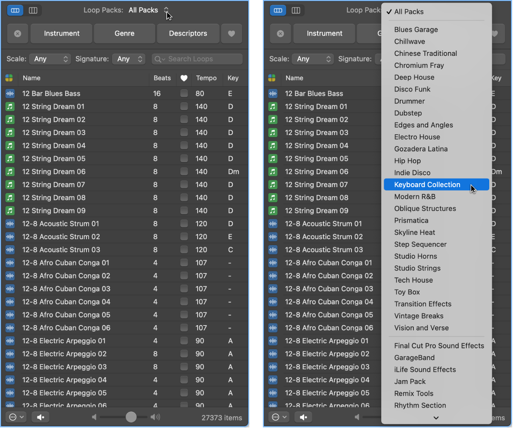Click the Search Loops field
This screenshot has width=513, height=428.
197,59
